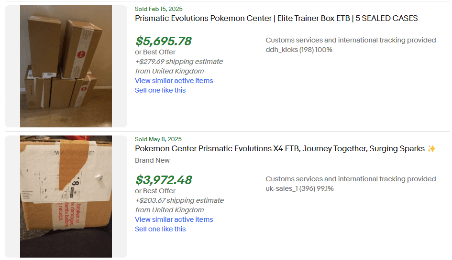The height and width of the screenshot is (260, 452).
Task: Click the Sold May 8, 2025 label
Action: [x=158, y=139]
